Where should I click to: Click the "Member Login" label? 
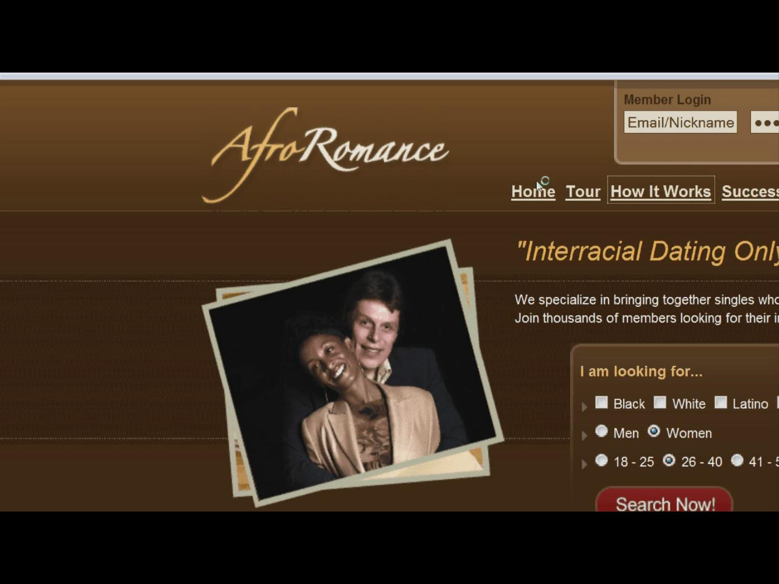667,99
